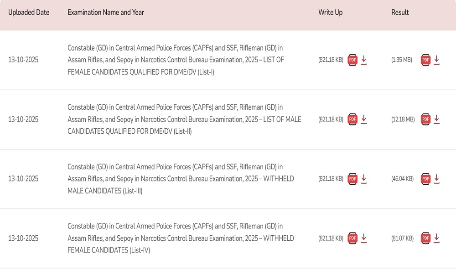The height and width of the screenshot is (273, 456).
Task: Download the 46.04 KB List-III Result arrow
Action: pos(437,179)
